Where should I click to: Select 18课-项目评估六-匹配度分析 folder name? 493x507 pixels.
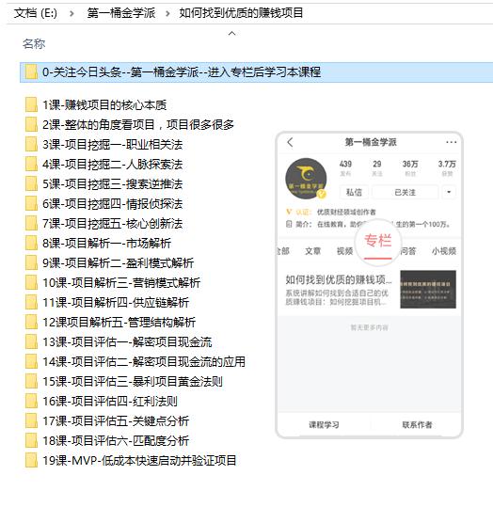116,441
